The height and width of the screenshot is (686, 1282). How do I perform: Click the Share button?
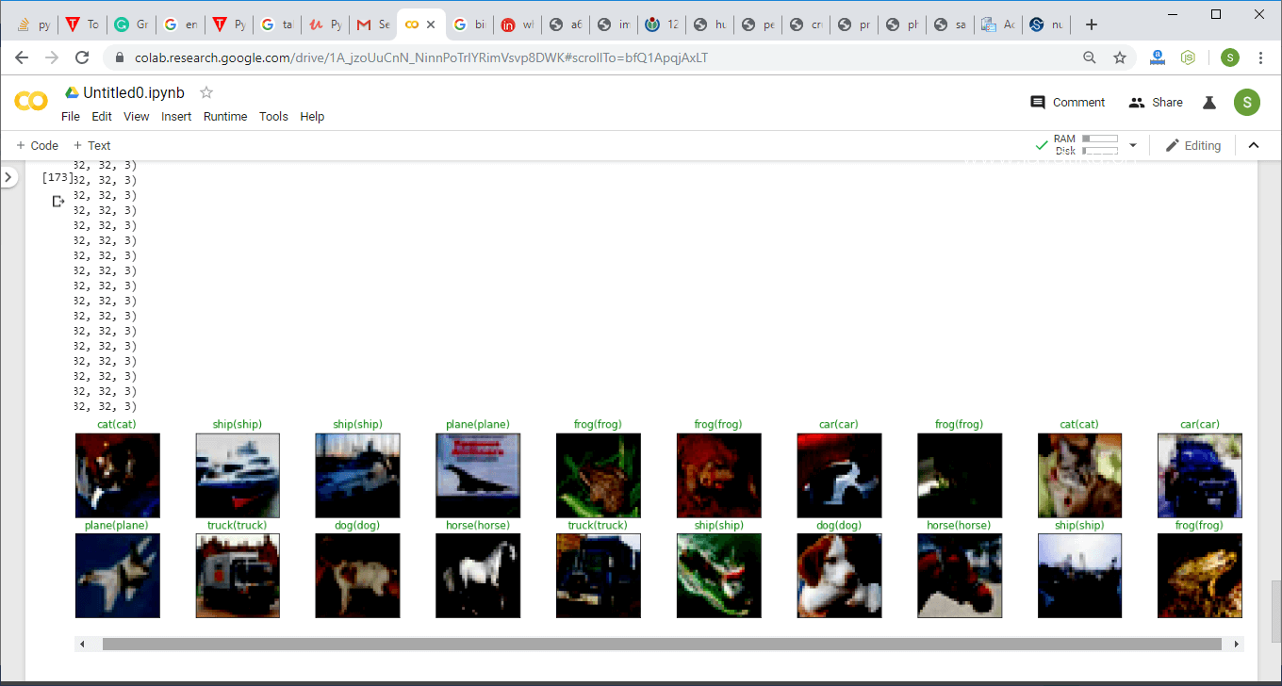coord(1156,103)
